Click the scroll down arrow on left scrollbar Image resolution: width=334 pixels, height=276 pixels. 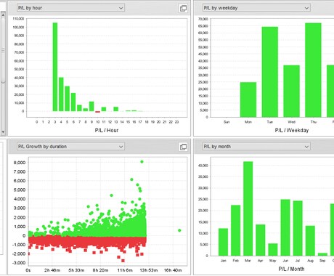click(x=3, y=132)
